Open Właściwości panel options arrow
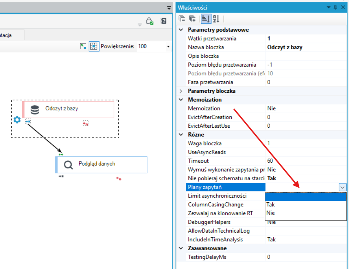This screenshot has height=269, width=349. tap(328, 7)
